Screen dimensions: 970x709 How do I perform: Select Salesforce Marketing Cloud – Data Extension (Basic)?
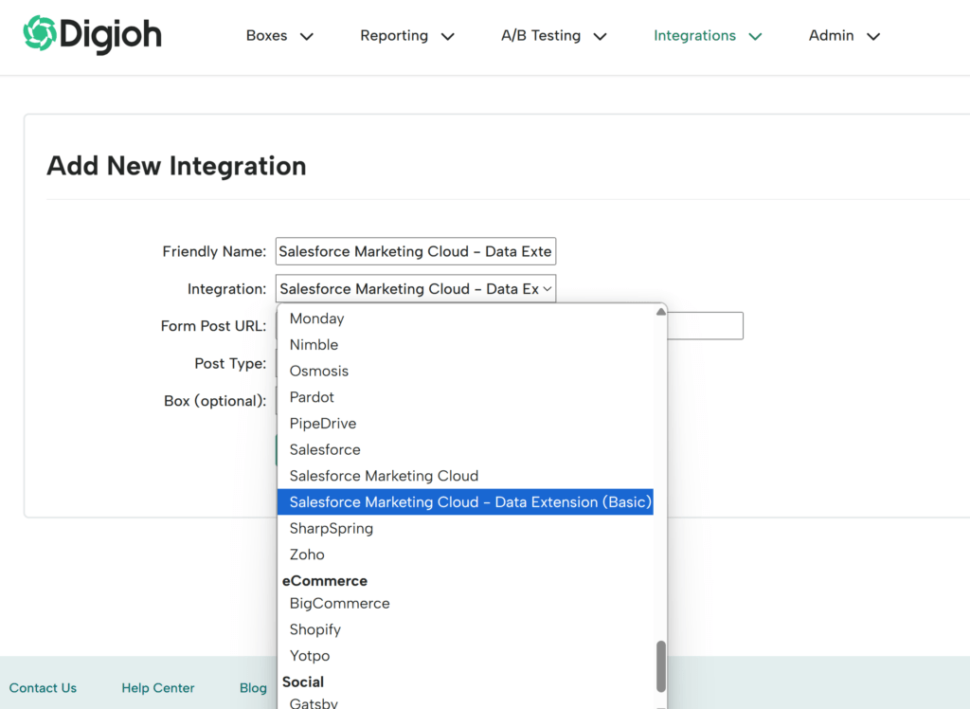coord(465,502)
